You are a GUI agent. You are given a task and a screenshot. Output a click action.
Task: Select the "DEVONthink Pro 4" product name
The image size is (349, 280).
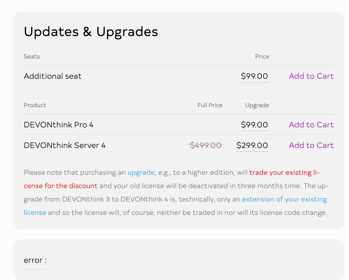coord(59,125)
